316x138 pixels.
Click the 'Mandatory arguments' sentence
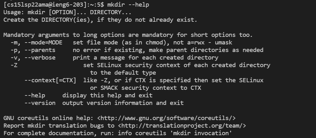128,35
